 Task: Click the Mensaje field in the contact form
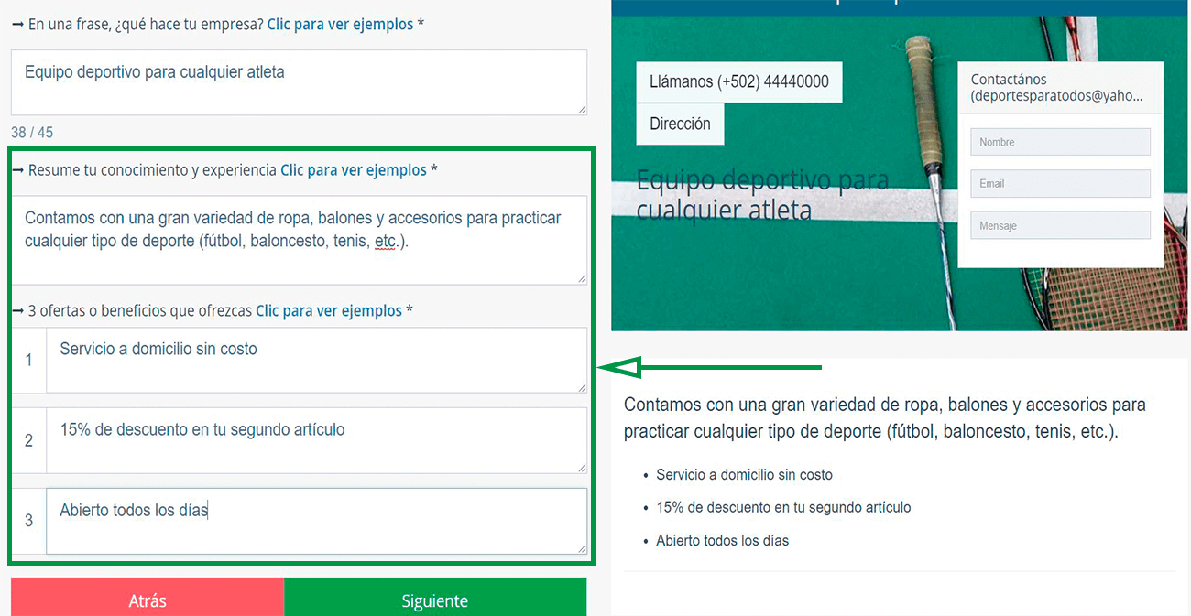pos(1060,226)
